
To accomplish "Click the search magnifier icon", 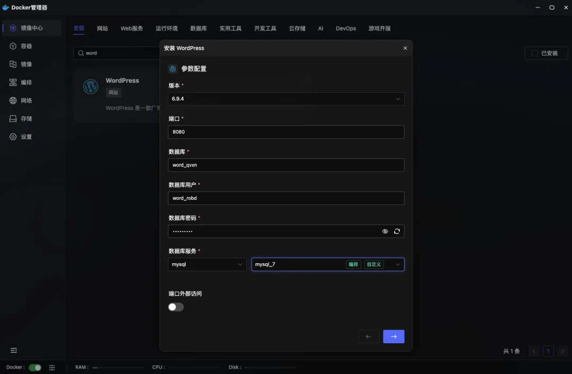I will coord(81,53).
